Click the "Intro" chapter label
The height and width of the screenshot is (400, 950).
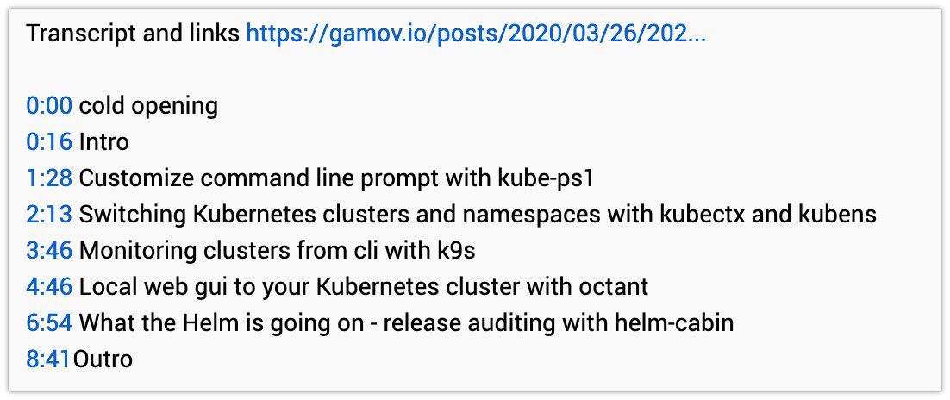coord(103,142)
